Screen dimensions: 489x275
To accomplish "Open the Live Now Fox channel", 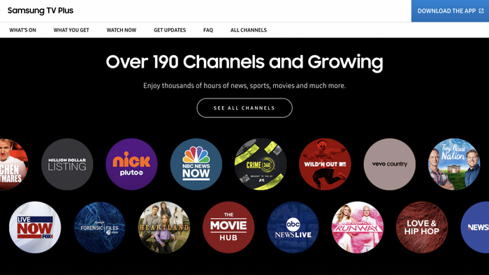I will click(x=35, y=228).
